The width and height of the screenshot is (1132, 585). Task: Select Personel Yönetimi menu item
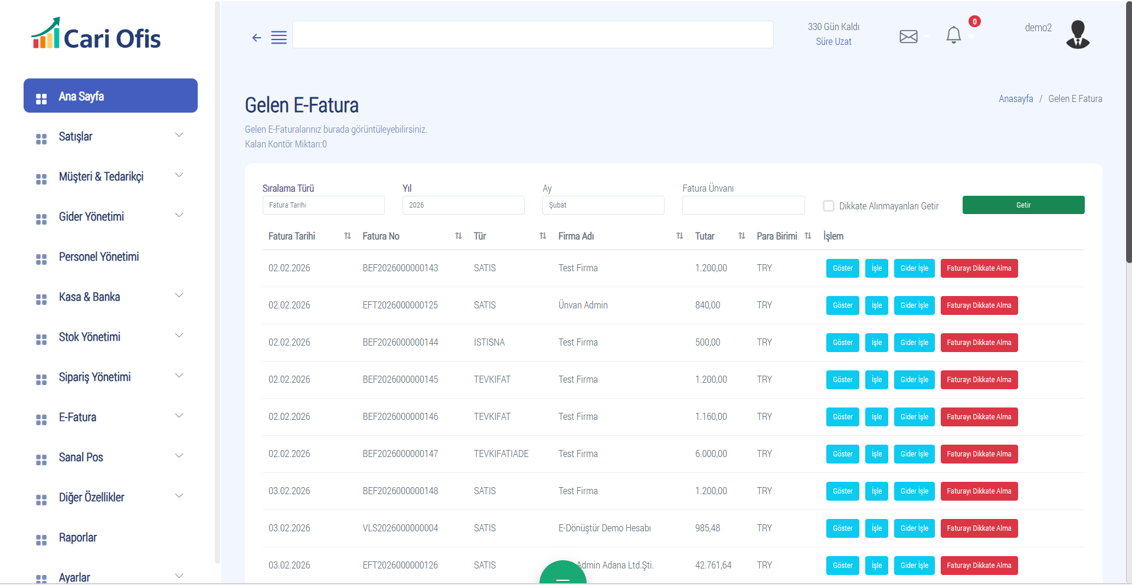pyautogui.click(x=99, y=257)
